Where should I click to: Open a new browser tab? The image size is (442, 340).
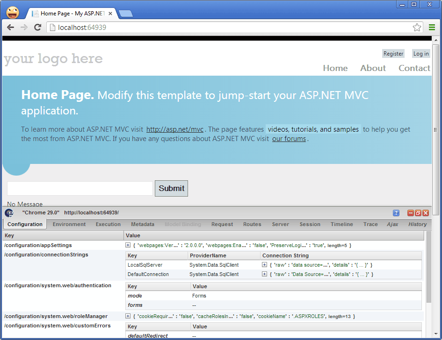[x=125, y=14]
